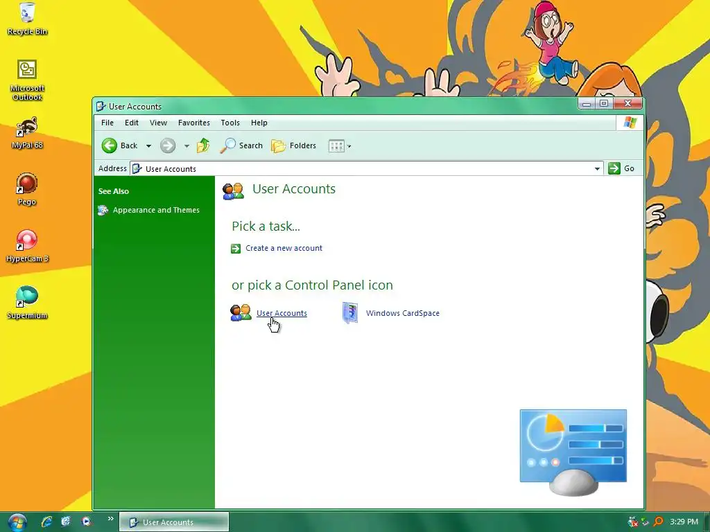710x532 pixels.
Task: Expand the Back history dropdown arrow
Action: (148, 146)
